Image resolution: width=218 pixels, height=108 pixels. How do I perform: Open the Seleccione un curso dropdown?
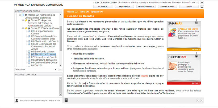159,2
